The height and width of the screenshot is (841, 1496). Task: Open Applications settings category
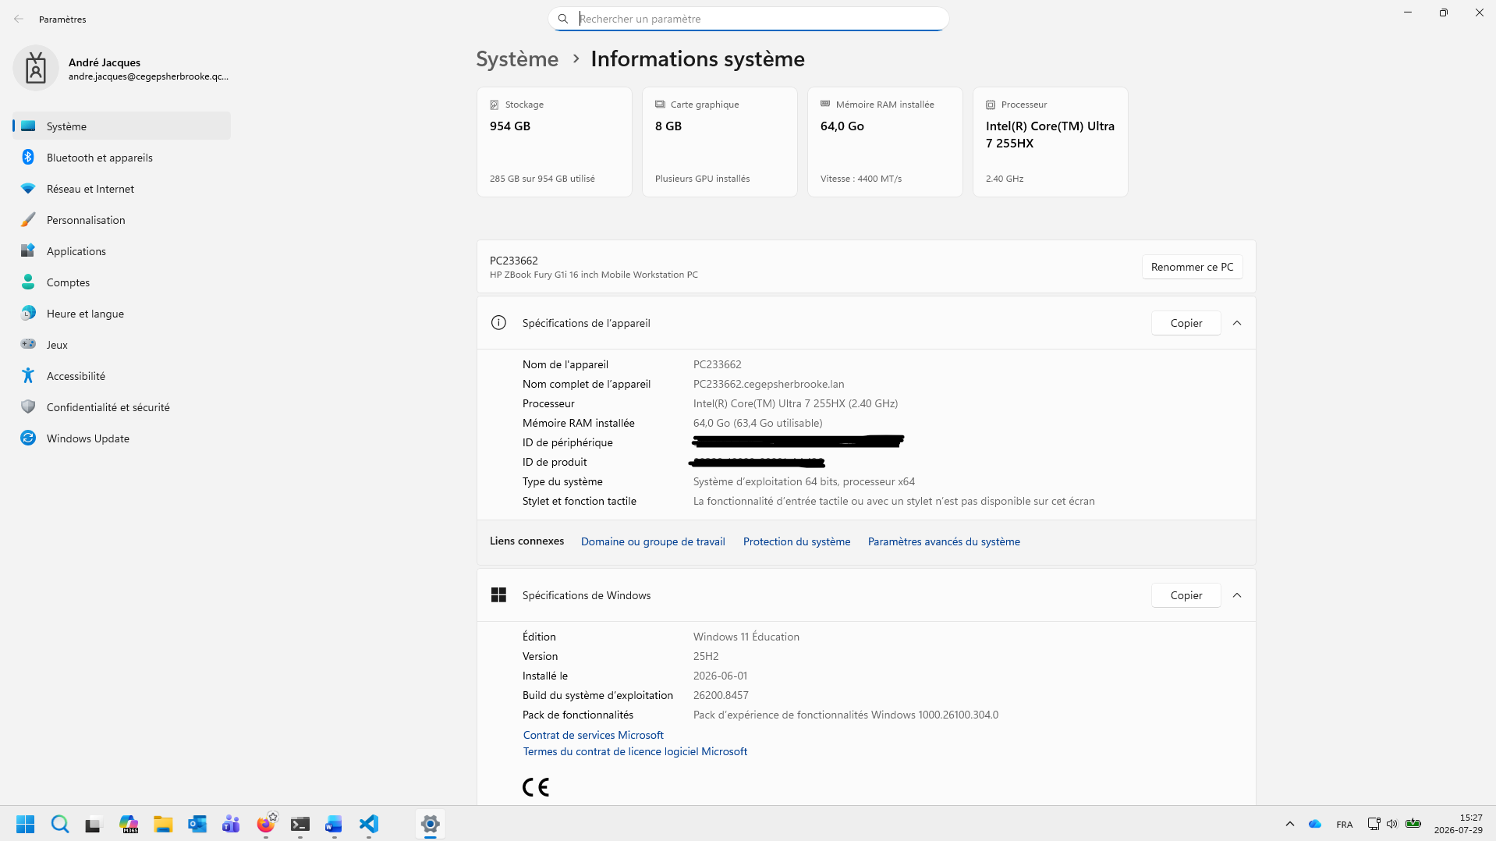pyautogui.click(x=122, y=250)
